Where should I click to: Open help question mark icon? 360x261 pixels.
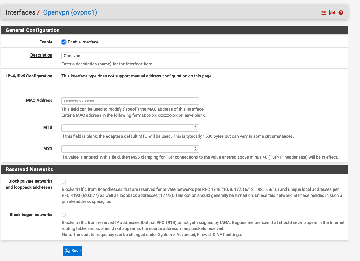[x=341, y=13]
